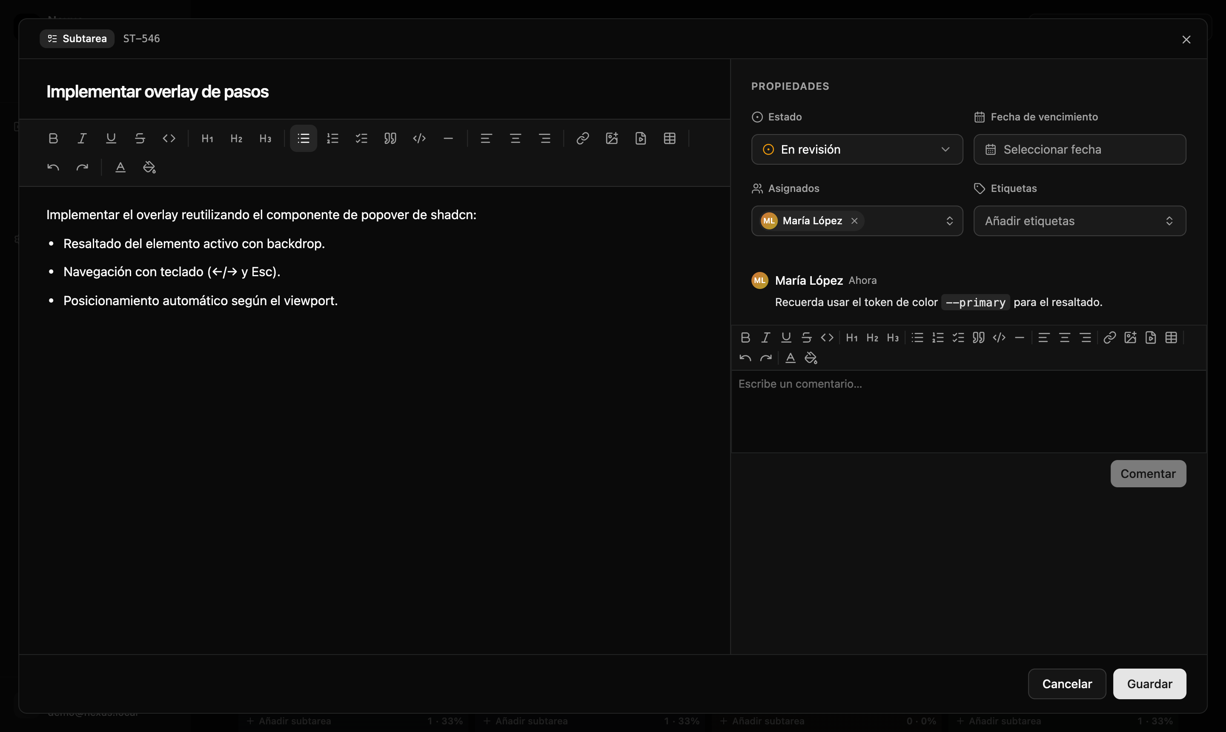Insert checklist in comment editor
Screen dimensions: 1226x732
[959, 337]
